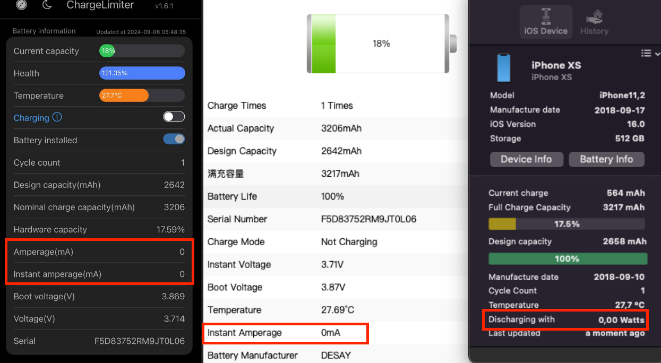Switch to the History tab

[594, 22]
